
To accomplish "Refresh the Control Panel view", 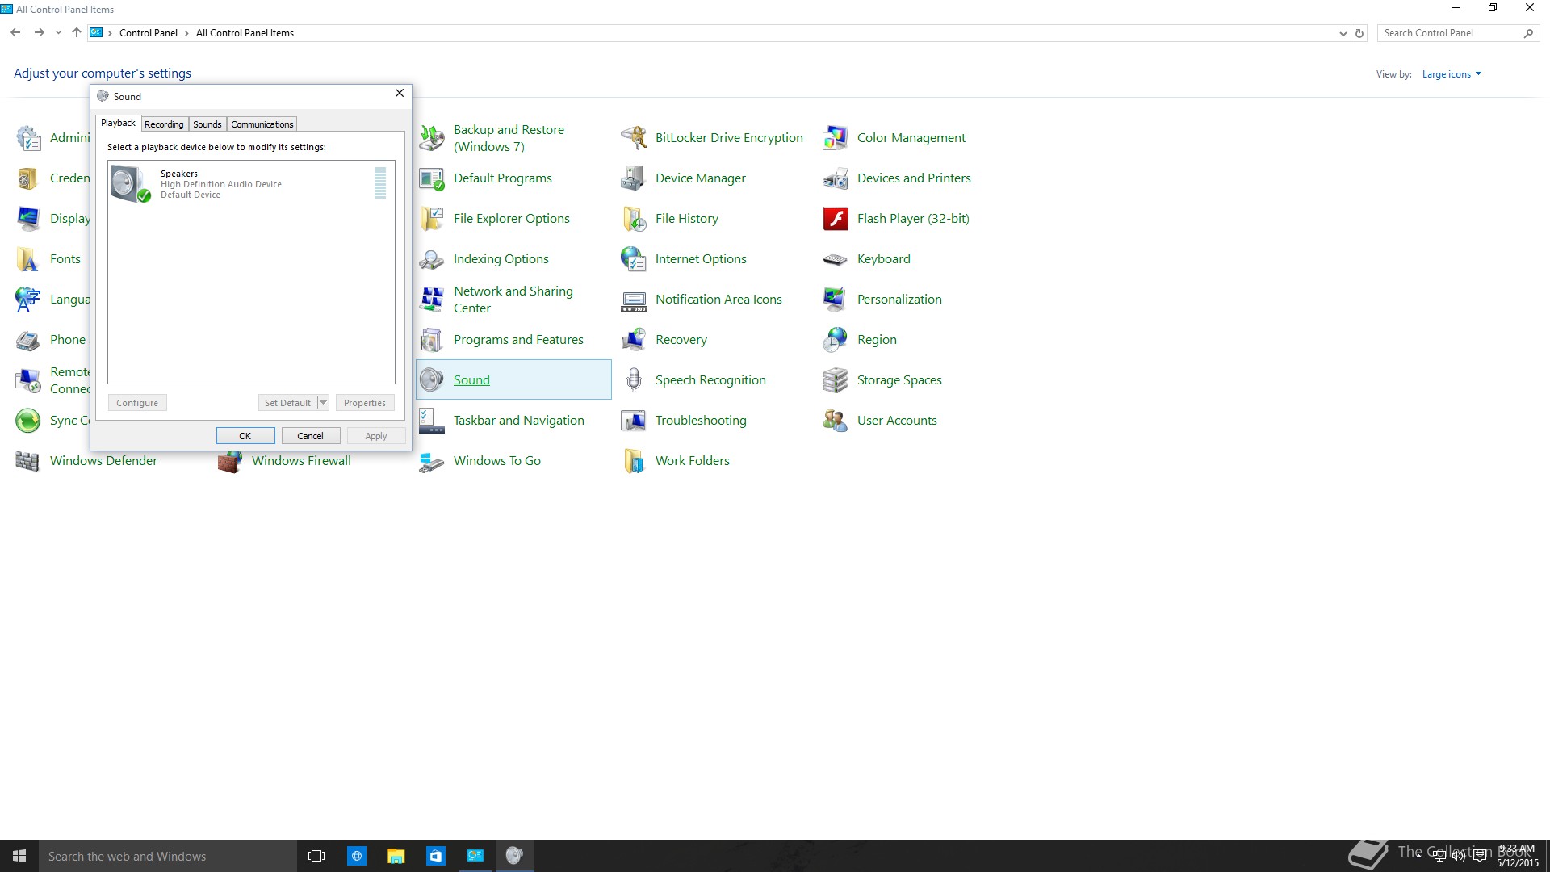I will (x=1359, y=34).
